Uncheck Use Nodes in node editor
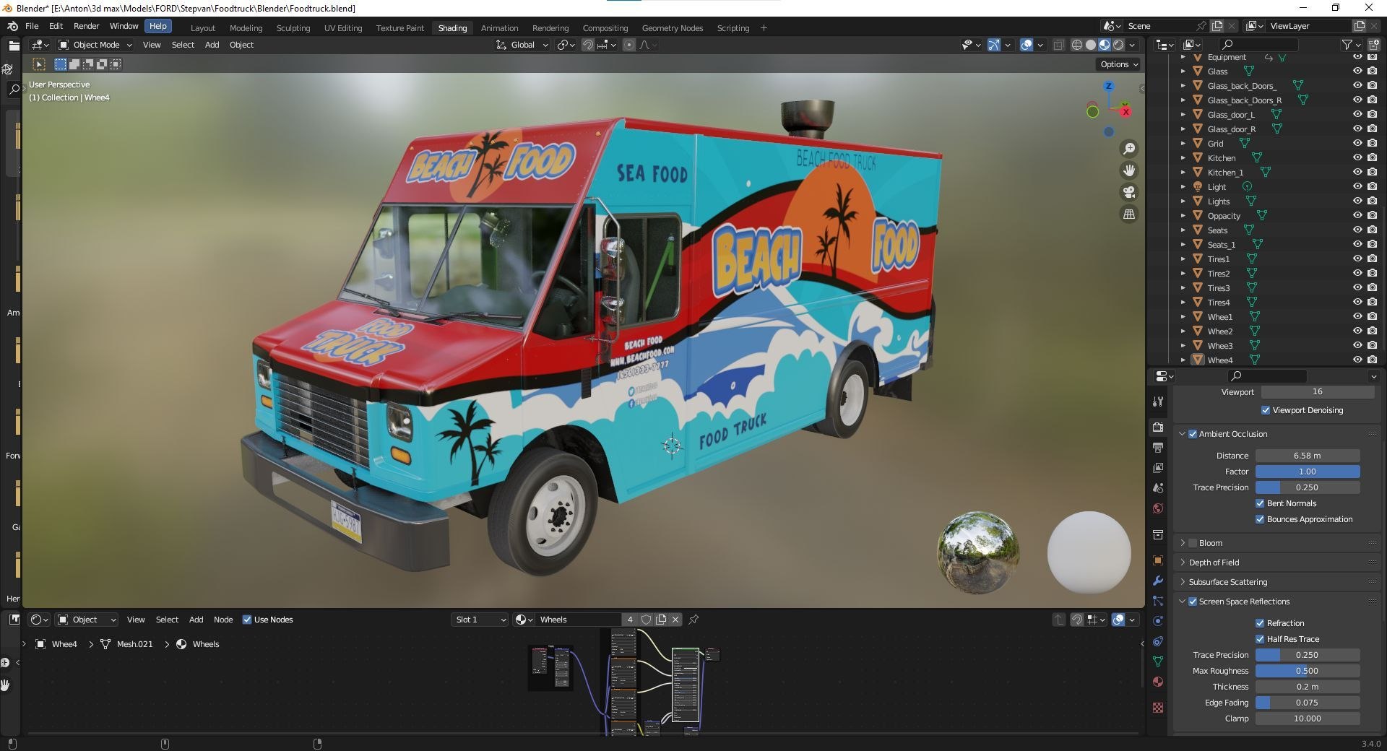1387x751 pixels. (x=247, y=620)
